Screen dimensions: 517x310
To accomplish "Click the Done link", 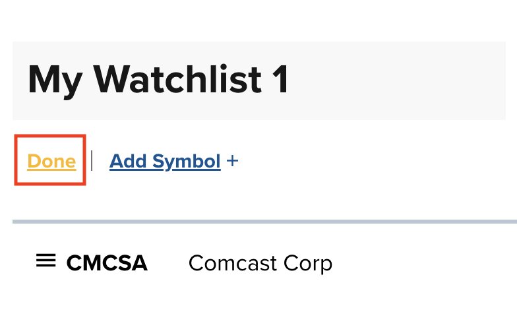I will [x=51, y=161].
